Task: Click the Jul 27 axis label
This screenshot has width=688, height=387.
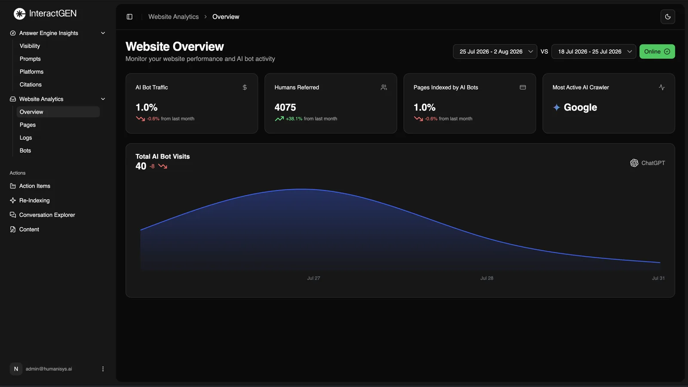Action: 313,278
